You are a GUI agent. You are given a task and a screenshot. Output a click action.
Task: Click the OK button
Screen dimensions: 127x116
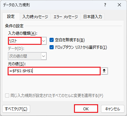pyautogui.click(x=86, y=109)
